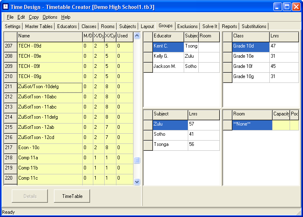303x217 pixels.
Task: Switch to the Solve It tab
Action: [x=210, y=26]
